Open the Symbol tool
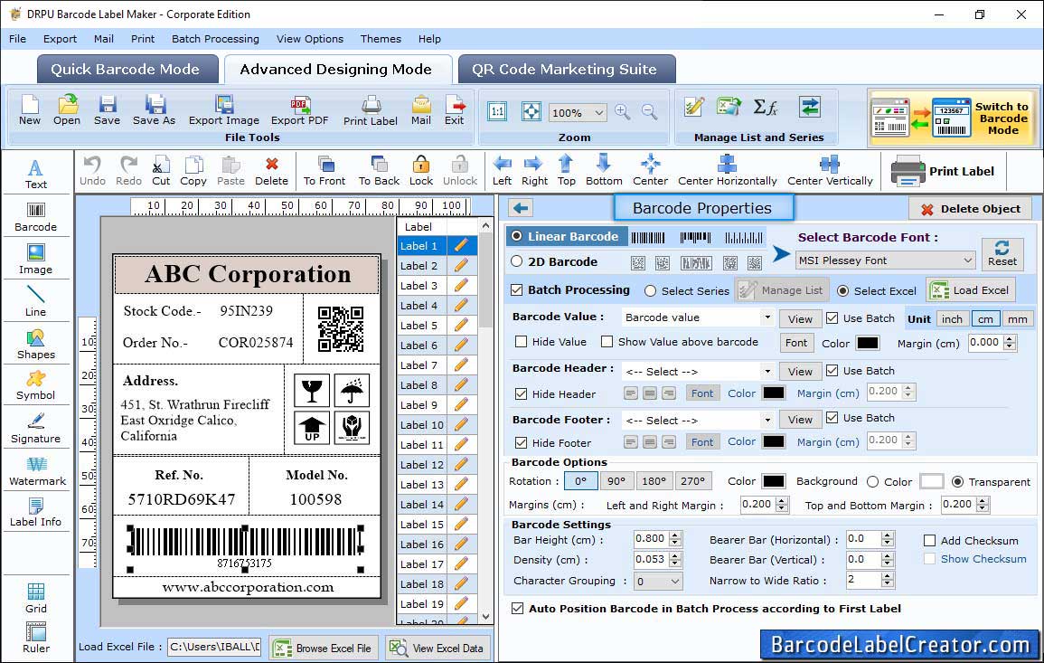 36,385
